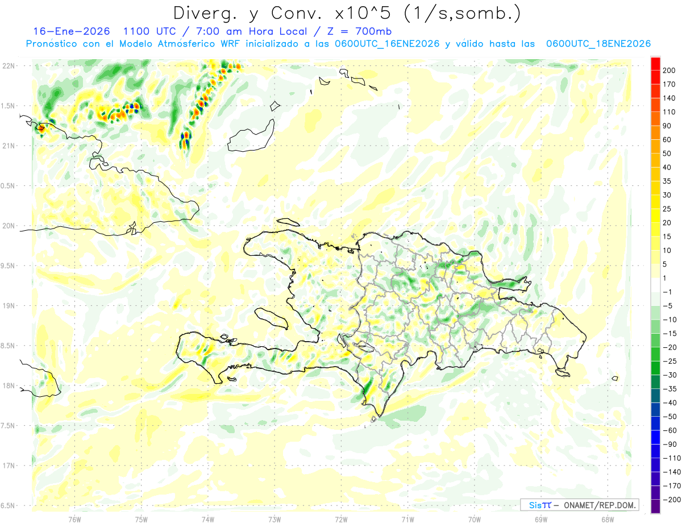The width and height of the screenshot is (682, 527).
Task: Click the positive "50" colorbar value
Action: point(668,153)
